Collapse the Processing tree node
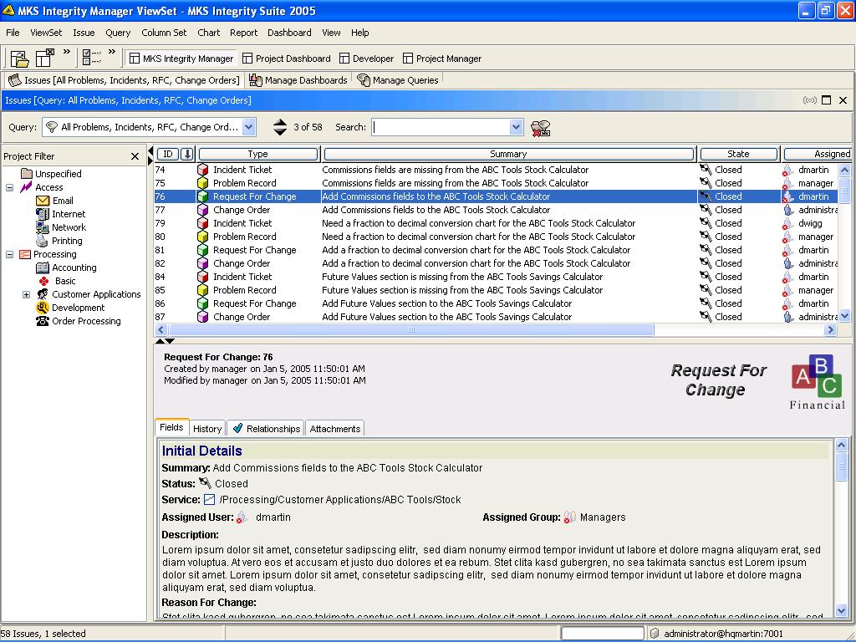This screenshot has height=642, width=856. point(10,254)
